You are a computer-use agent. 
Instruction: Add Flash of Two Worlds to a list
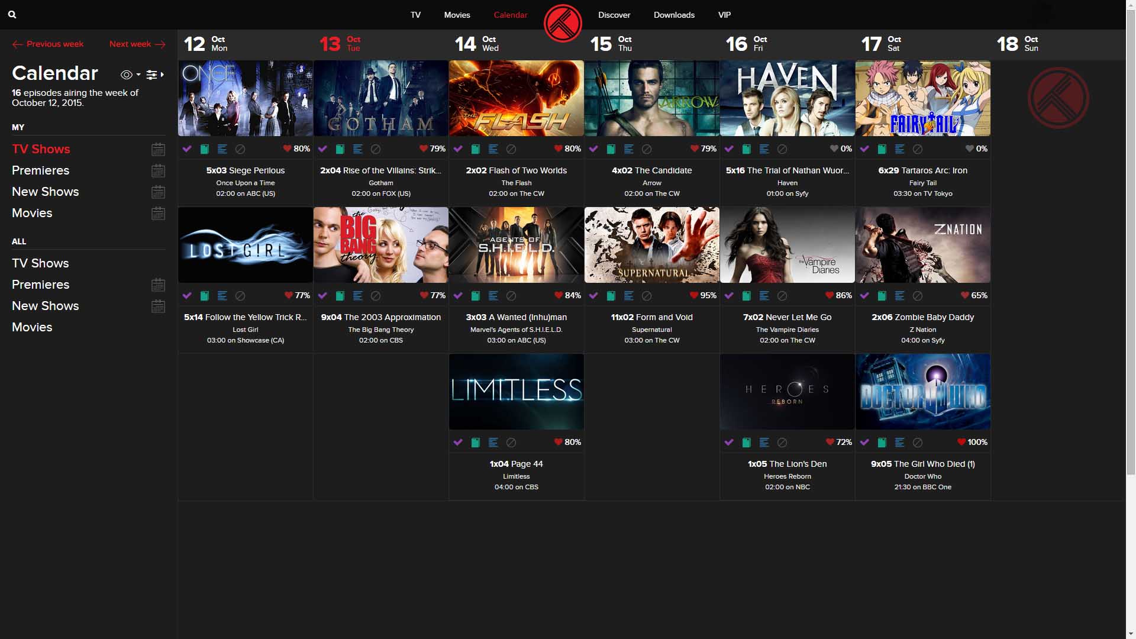(493, 149)
